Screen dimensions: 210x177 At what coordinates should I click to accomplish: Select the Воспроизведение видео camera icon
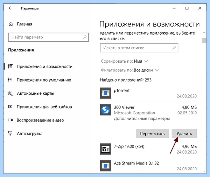pos(10,120)
